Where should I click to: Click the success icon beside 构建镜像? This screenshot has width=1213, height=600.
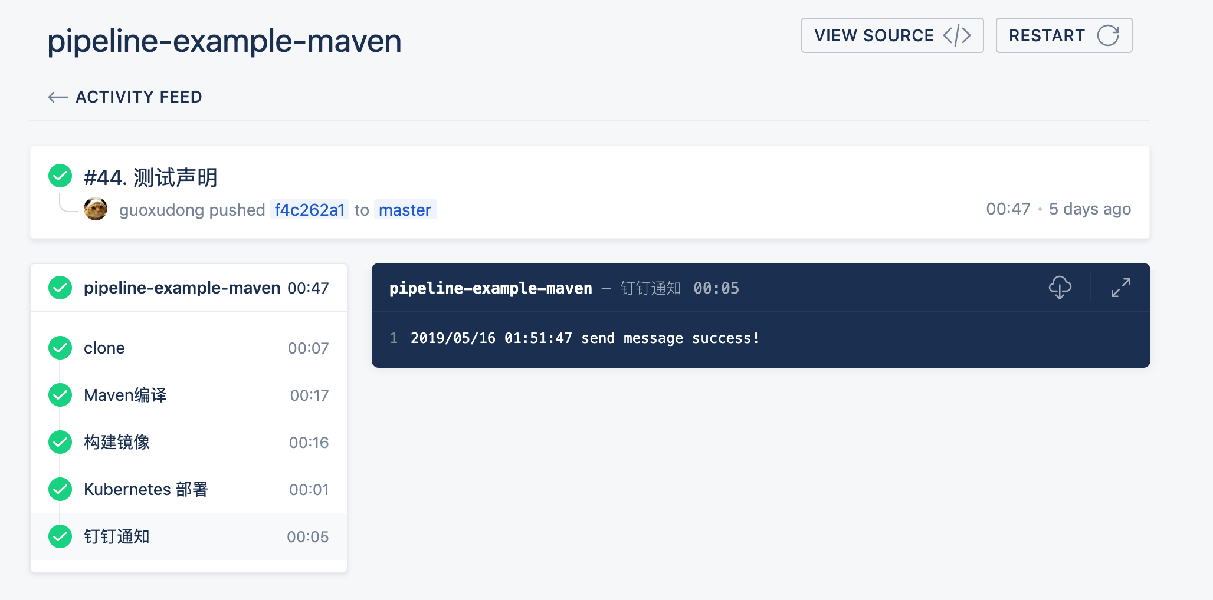tap(60, 442)
